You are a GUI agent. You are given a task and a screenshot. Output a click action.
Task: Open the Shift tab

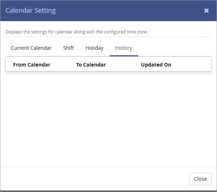point(69,48)
